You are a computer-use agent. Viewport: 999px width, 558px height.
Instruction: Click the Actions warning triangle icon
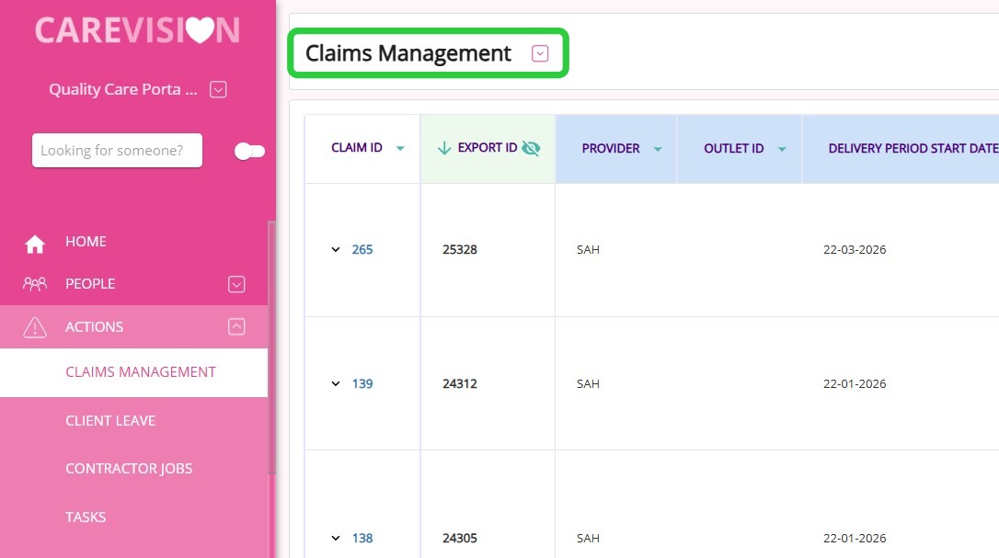(35, 327)
